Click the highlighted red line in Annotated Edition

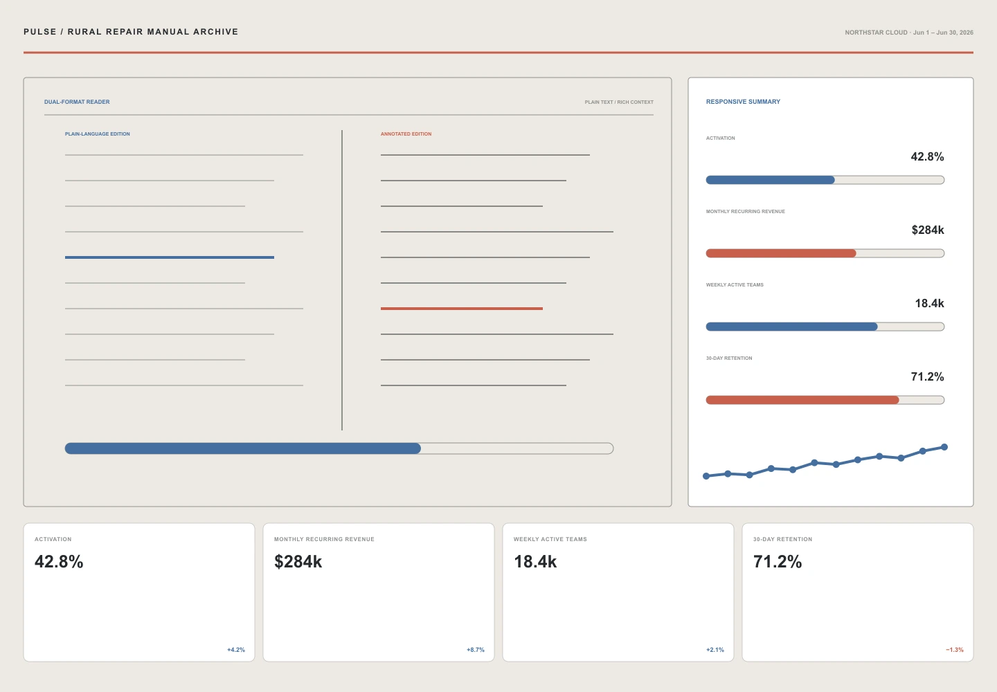462,309
